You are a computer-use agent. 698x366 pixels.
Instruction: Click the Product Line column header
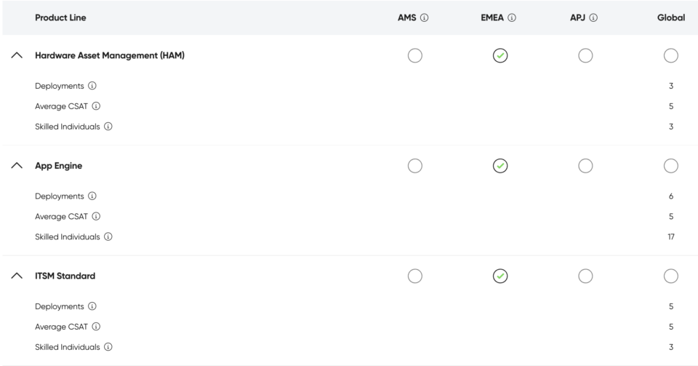(x=60, y=17)
